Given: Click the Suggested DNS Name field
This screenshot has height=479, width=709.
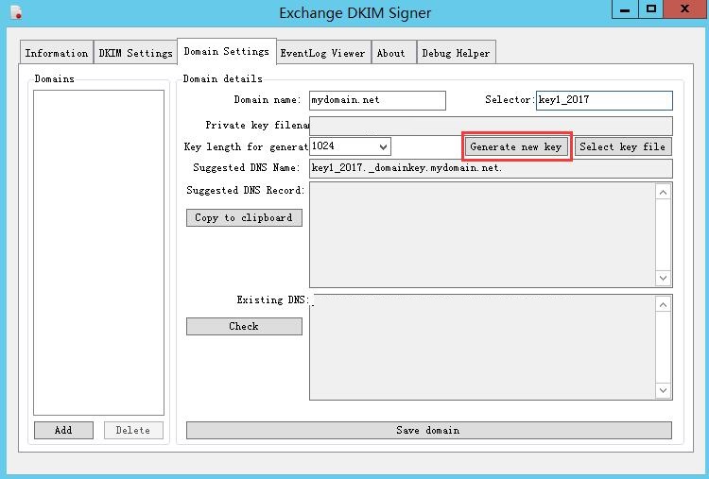Looking at the screenshot, I should (490, 168).
